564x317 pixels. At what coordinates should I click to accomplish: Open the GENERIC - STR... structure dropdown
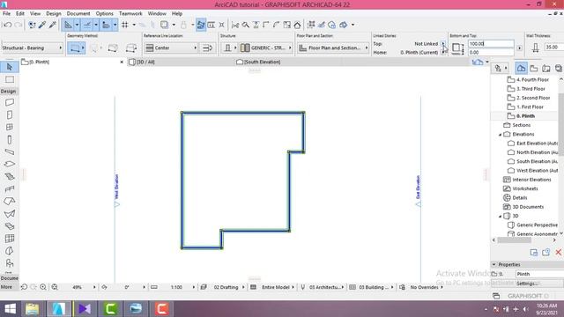tap(266, 48)
